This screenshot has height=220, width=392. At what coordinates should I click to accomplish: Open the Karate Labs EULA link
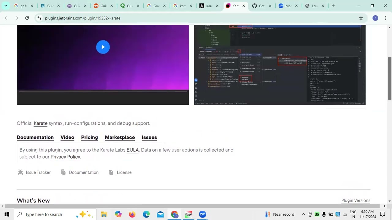(133, 150)
